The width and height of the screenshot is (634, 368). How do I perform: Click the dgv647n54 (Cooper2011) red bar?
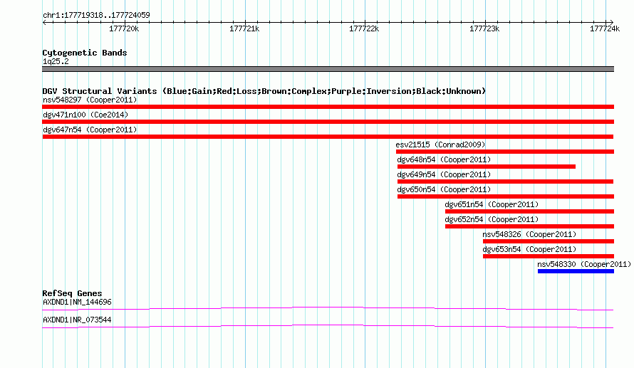[328, 137]
